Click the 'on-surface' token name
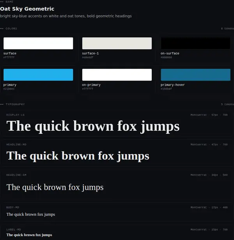 point(170,54)
